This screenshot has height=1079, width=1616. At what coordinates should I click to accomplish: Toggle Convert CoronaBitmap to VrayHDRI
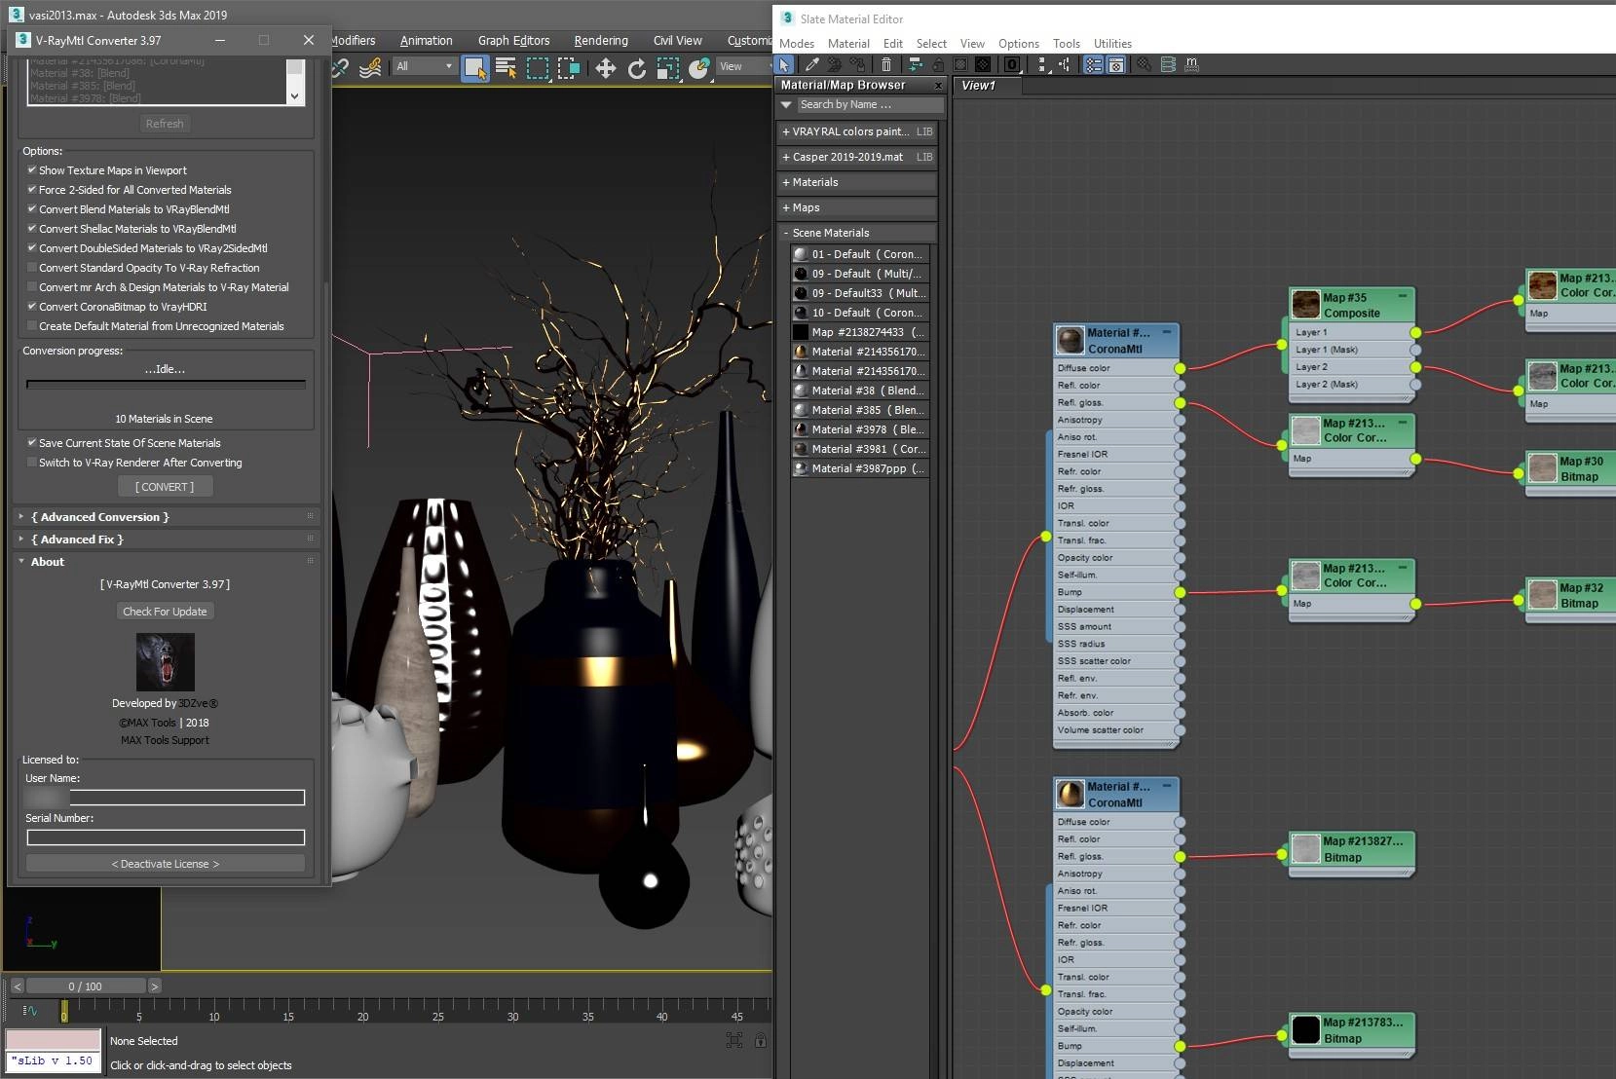point(32,306)
